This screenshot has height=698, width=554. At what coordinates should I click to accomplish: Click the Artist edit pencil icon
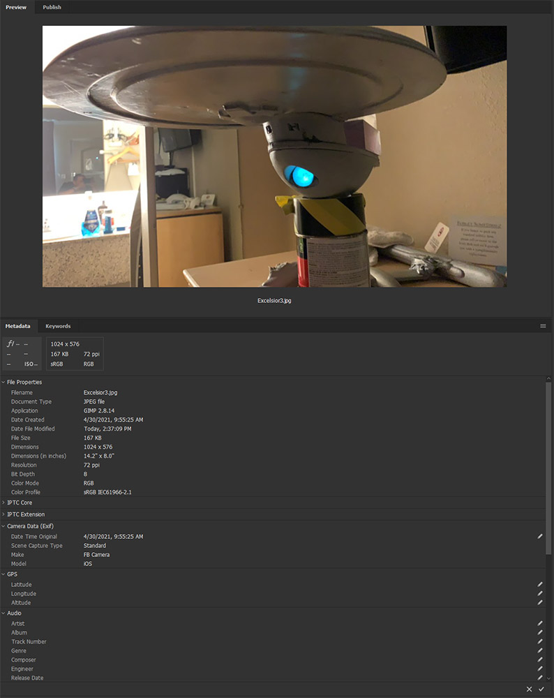540,623
